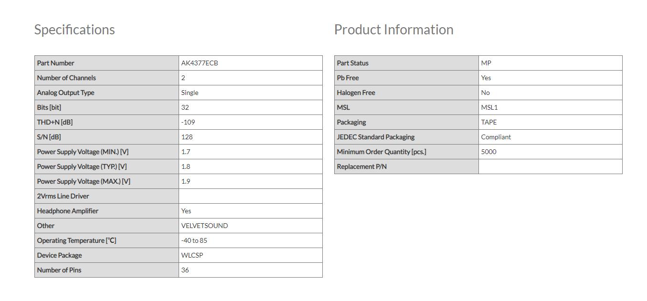Click the WLCSP device package value

click(192, 255)
